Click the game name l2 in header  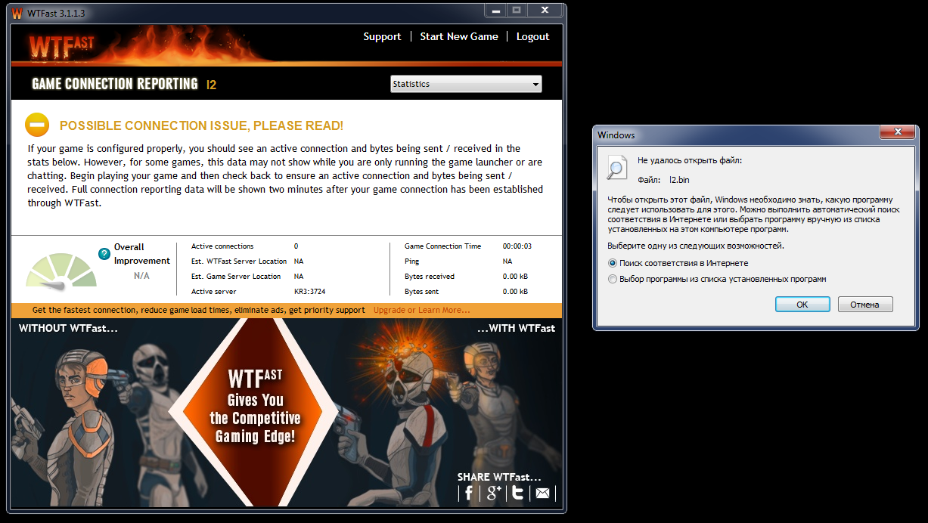[x=211, y=85]
